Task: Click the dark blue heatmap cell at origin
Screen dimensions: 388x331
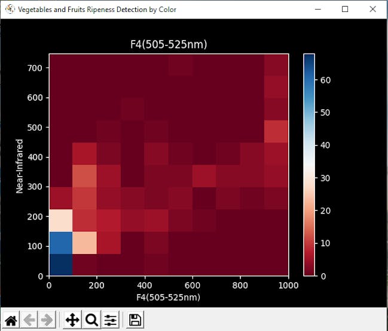Action: coord(61,265)
